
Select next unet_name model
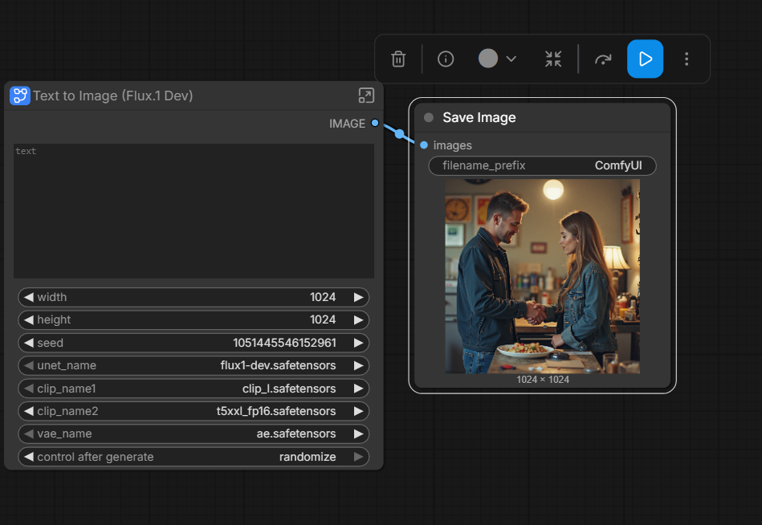pos(359,365)
